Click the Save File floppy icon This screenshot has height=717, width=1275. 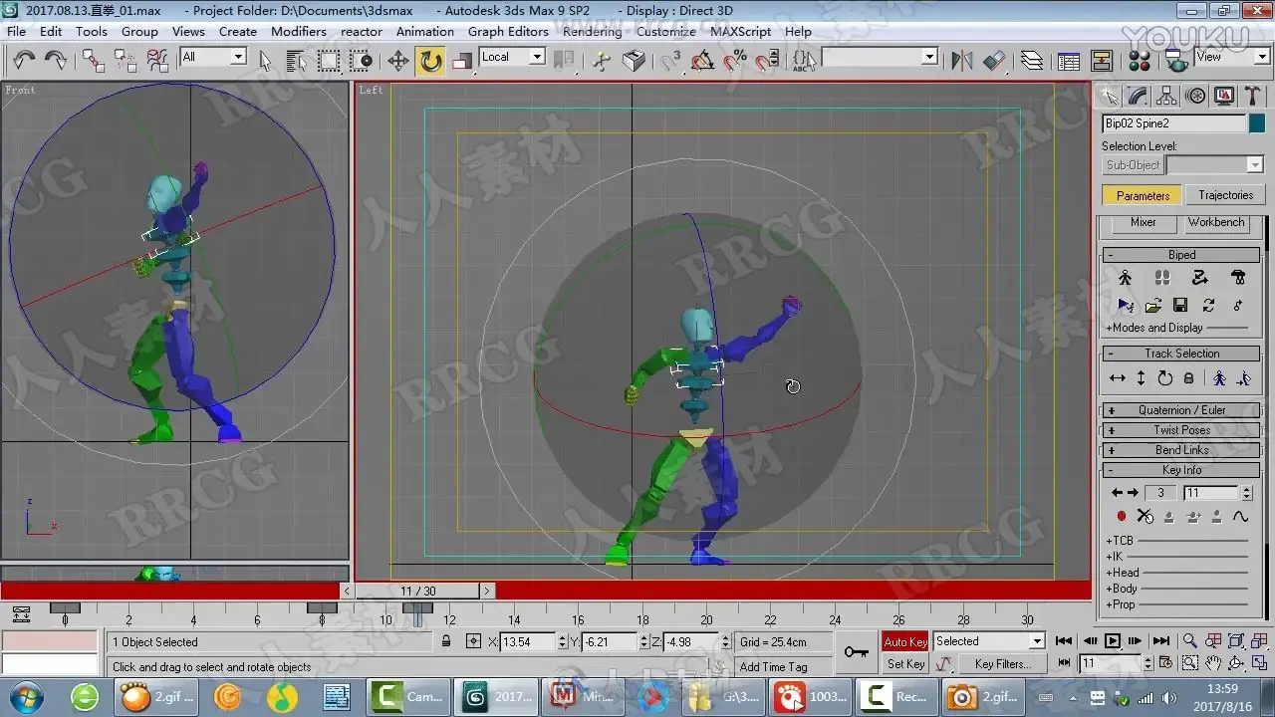1180,305
